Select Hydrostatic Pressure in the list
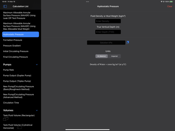Screen dimensions: 175x131 (20, 34)
